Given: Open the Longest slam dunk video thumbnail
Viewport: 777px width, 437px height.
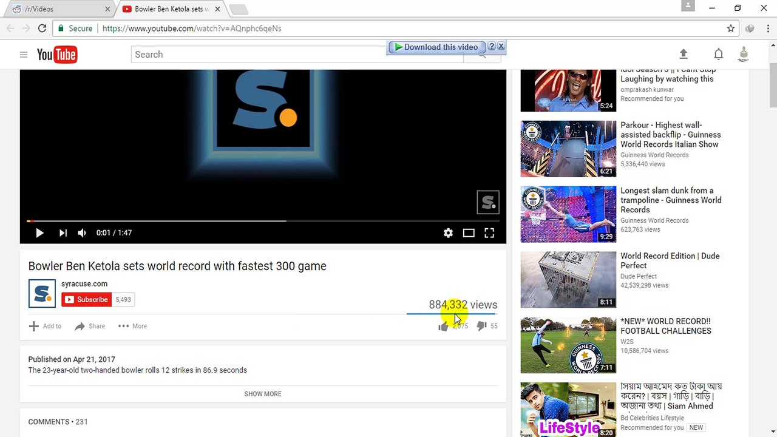Looking at the screenshot, I should click(x=568, y=214).
